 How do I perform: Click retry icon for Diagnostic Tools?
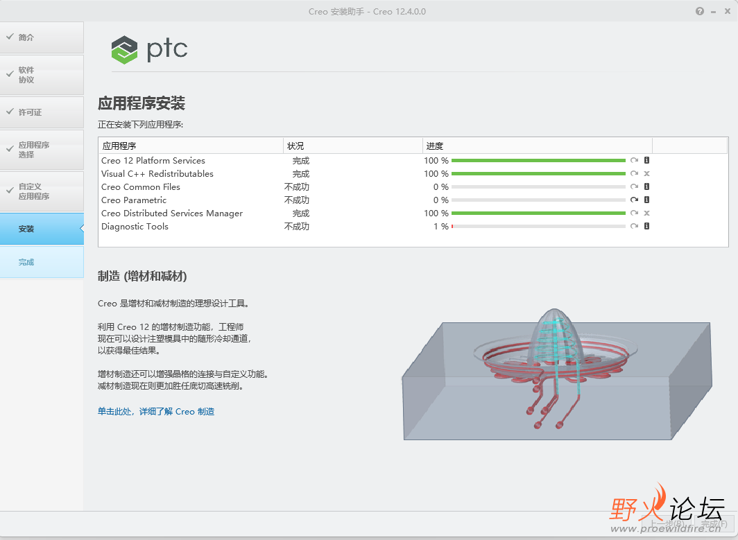pos(634,226)
